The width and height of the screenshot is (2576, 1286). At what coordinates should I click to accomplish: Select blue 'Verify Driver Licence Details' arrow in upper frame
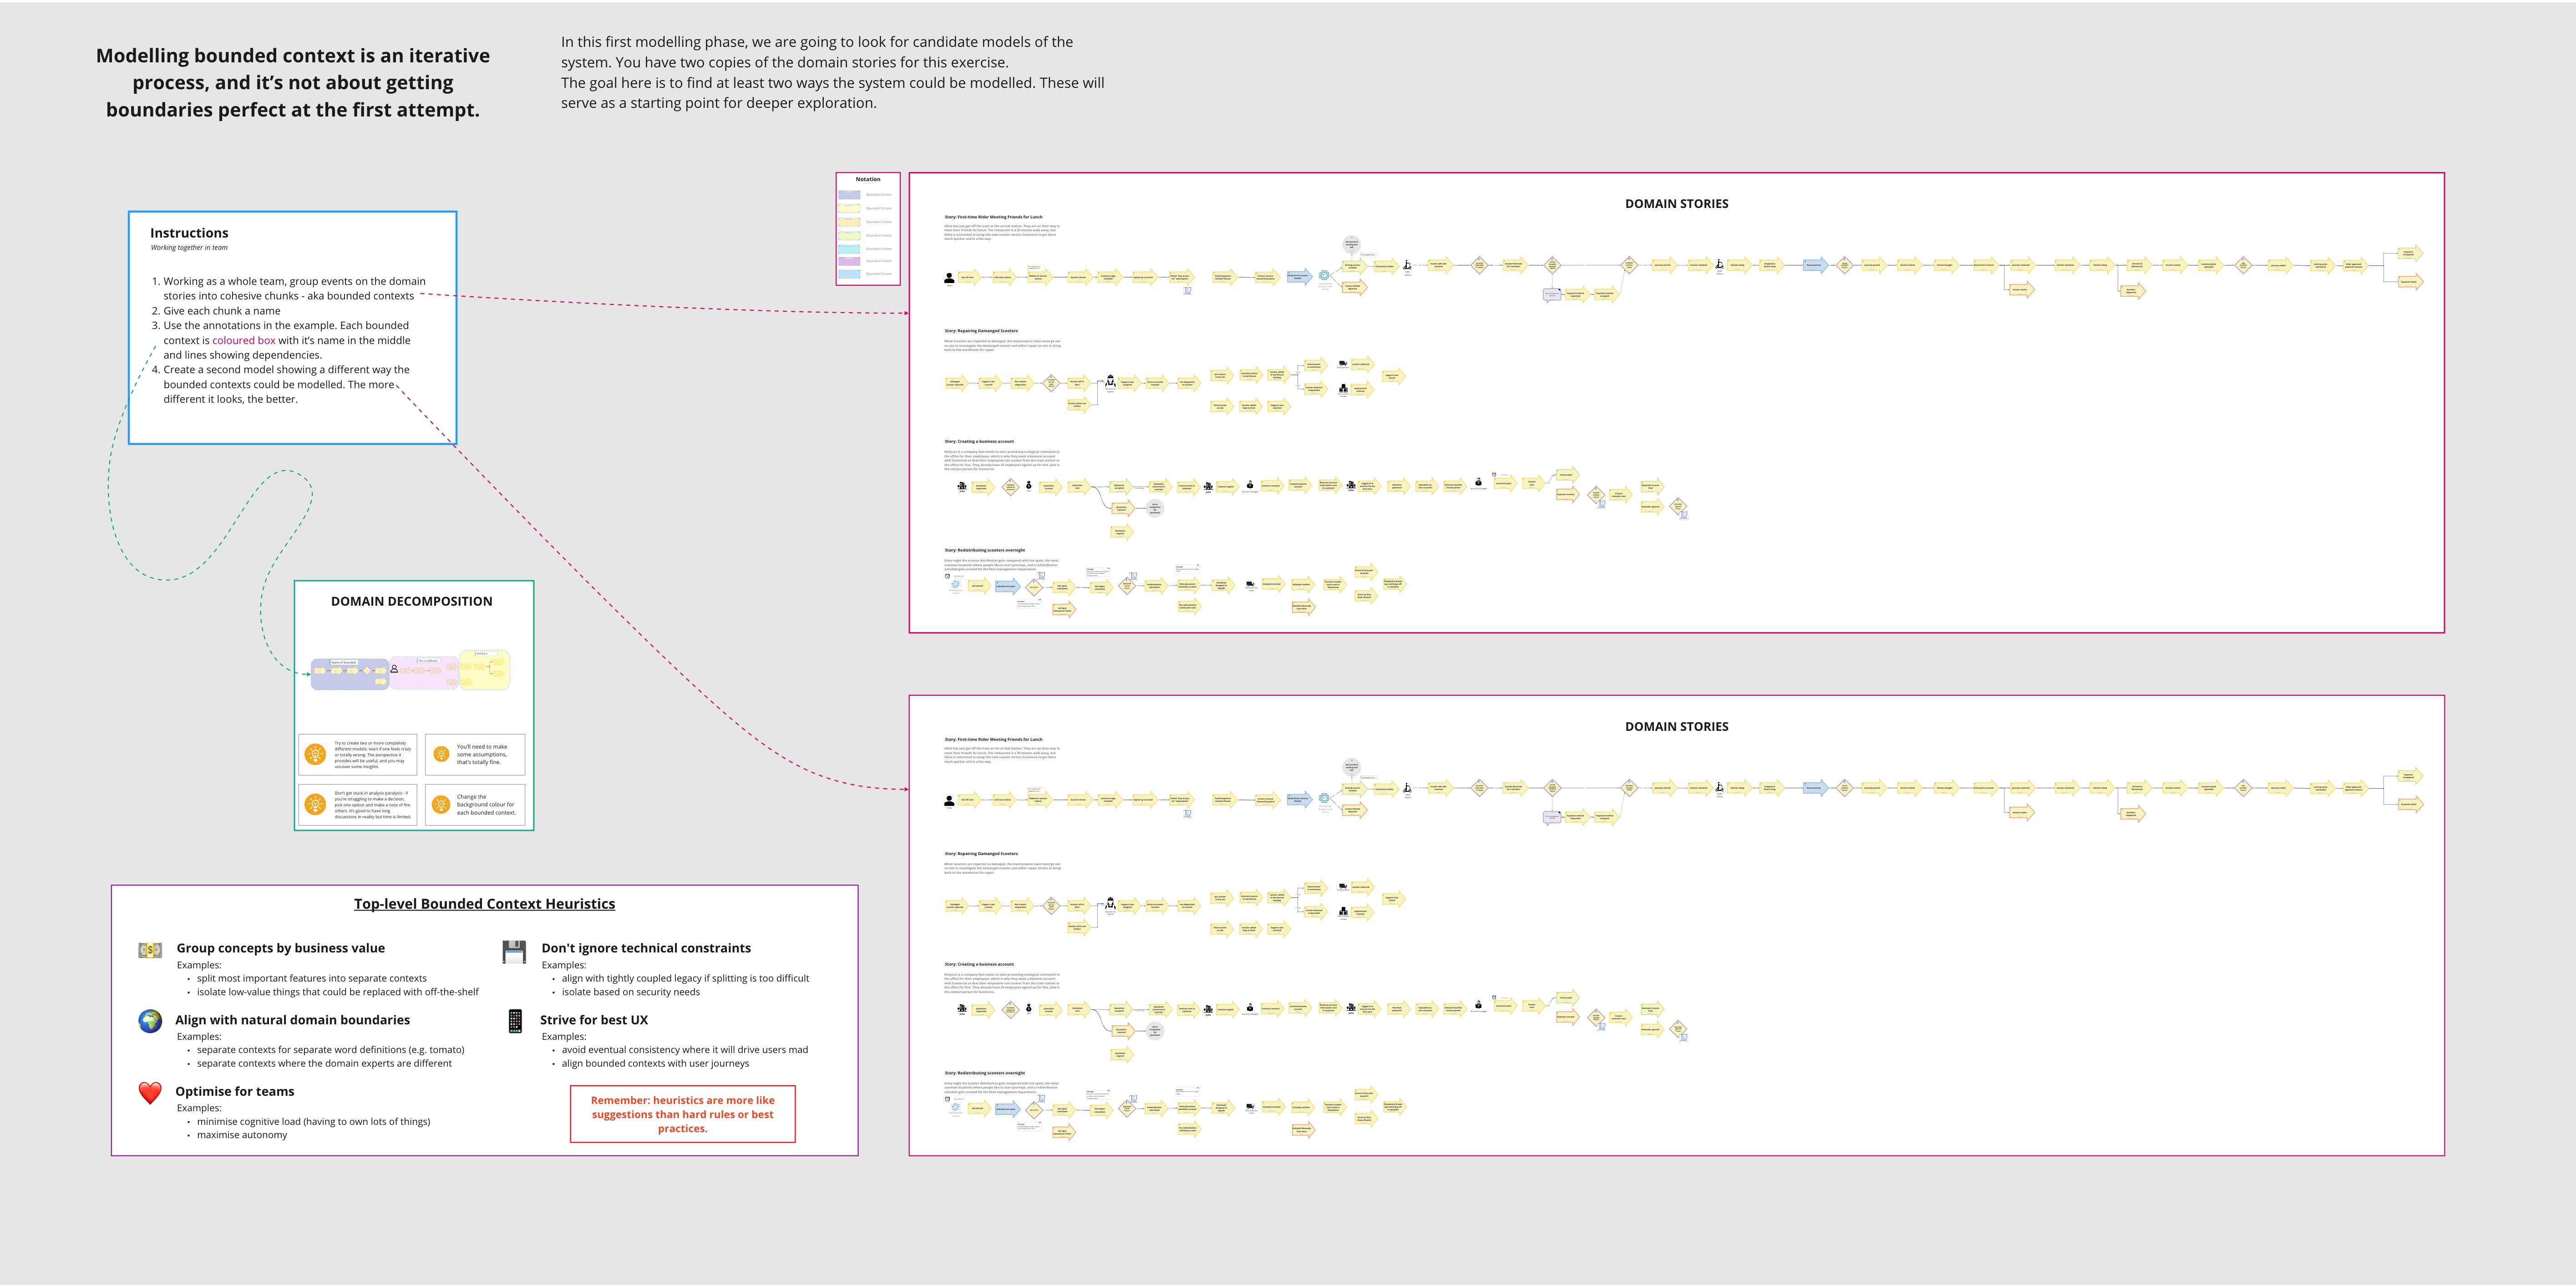[x=1299, y=277]
